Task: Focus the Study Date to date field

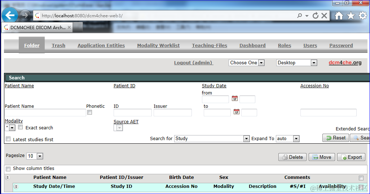Action: tap(217, 113)
